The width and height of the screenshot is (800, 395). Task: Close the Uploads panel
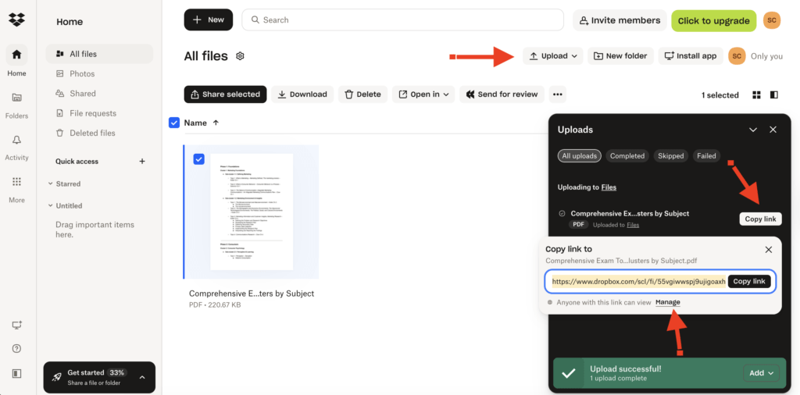[x=773, y=130]
